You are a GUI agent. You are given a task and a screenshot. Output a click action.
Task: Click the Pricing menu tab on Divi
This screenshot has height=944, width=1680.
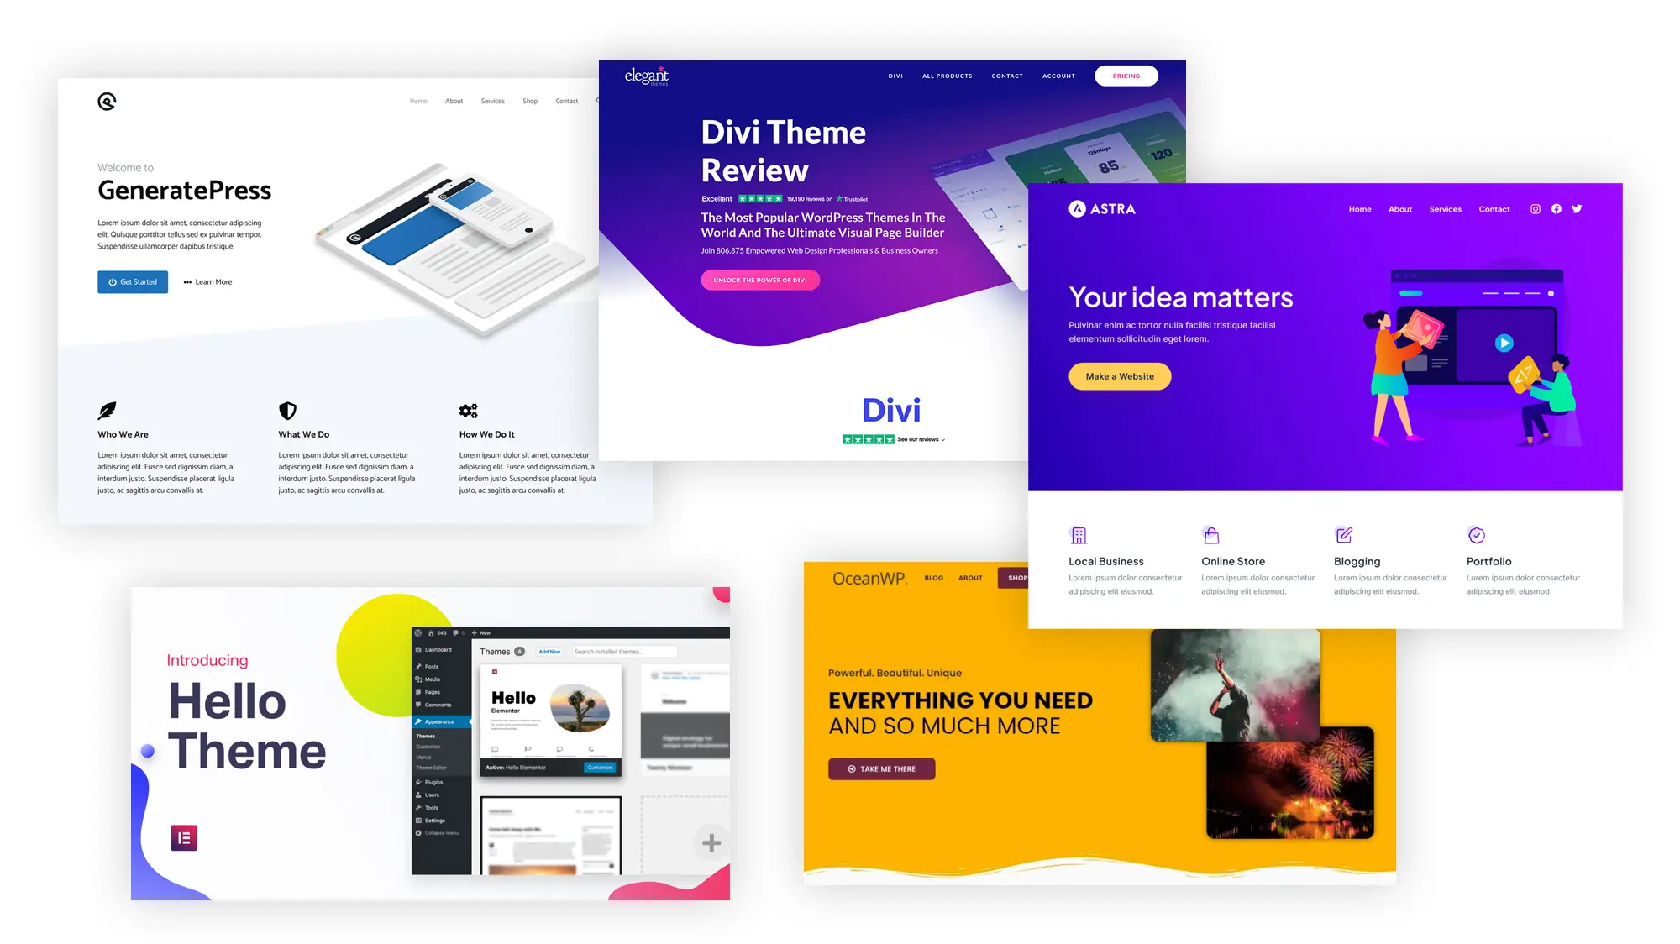click(x=1125, y=76)
